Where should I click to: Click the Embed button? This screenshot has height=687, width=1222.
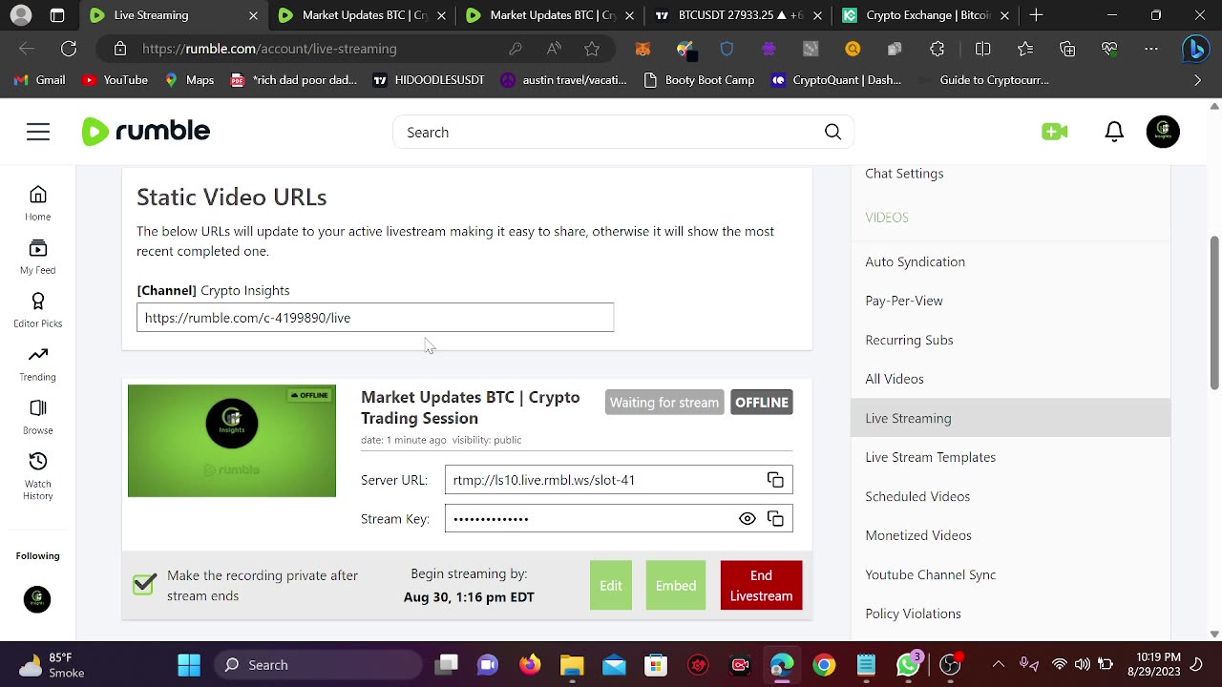point(676,586)
